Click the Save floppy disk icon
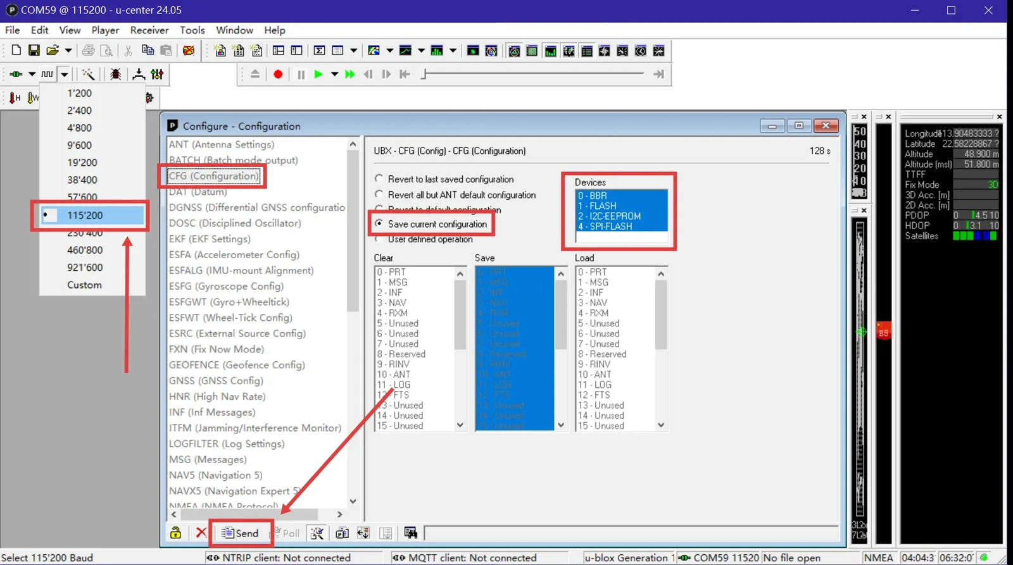 coord(34,51)
